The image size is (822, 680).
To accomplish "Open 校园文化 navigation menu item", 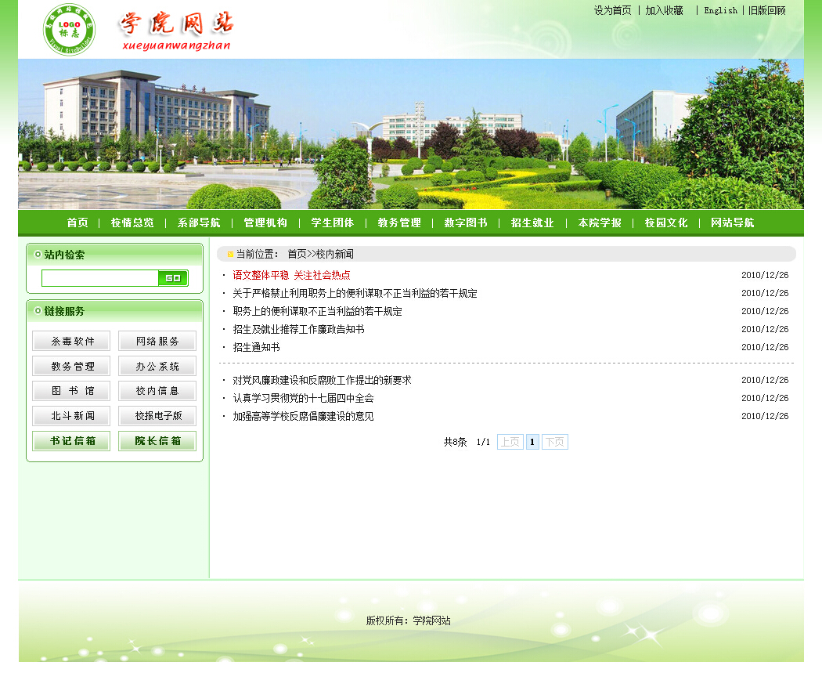I will pos(666,223).
